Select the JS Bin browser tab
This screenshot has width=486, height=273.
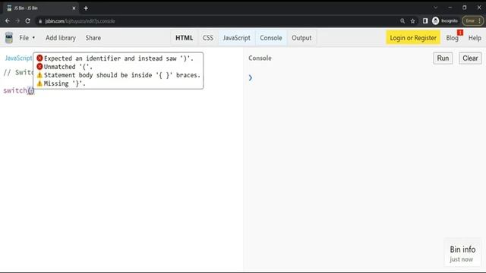pyautogui.click(x=40, y=8)
